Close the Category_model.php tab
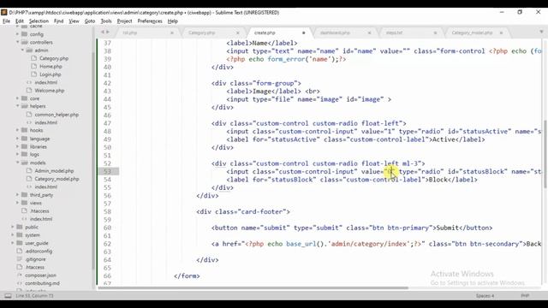The height and width of the screenshot is (308, 548). pos(501,33)
